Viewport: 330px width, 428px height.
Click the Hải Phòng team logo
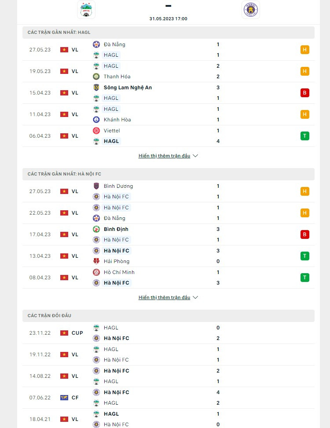point(96,261)
